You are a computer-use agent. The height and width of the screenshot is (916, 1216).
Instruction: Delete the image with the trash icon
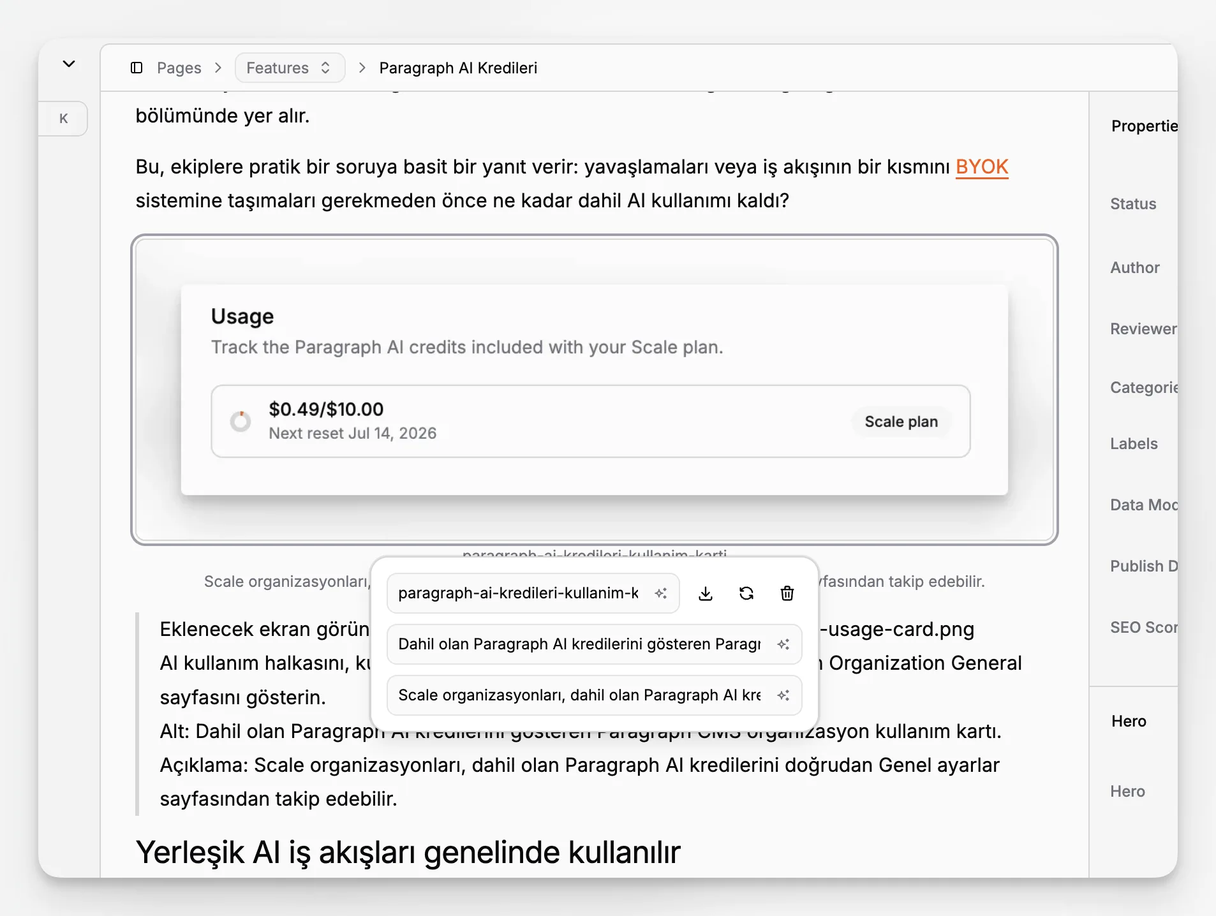click(x=787, y=593)
